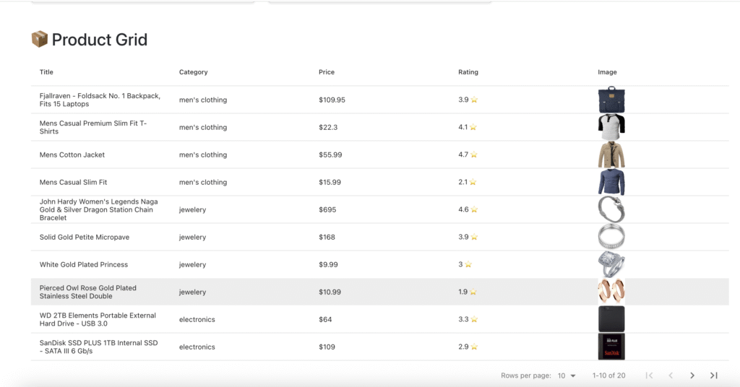
Task: Click the Fjallraven backpack product image
Action: pyautogui.click(x=611, y=100)
